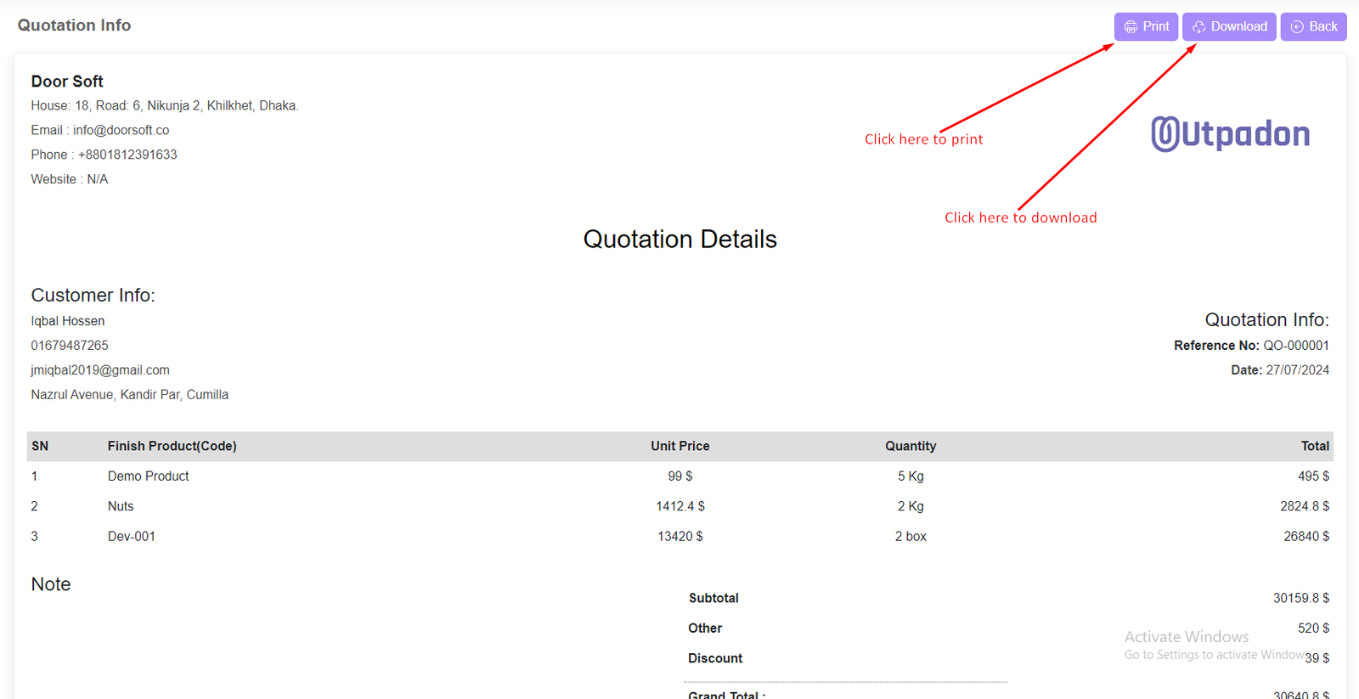Click the Note section heading
Viewport: 1359px width, 699px height.
[x=51, y=584]
